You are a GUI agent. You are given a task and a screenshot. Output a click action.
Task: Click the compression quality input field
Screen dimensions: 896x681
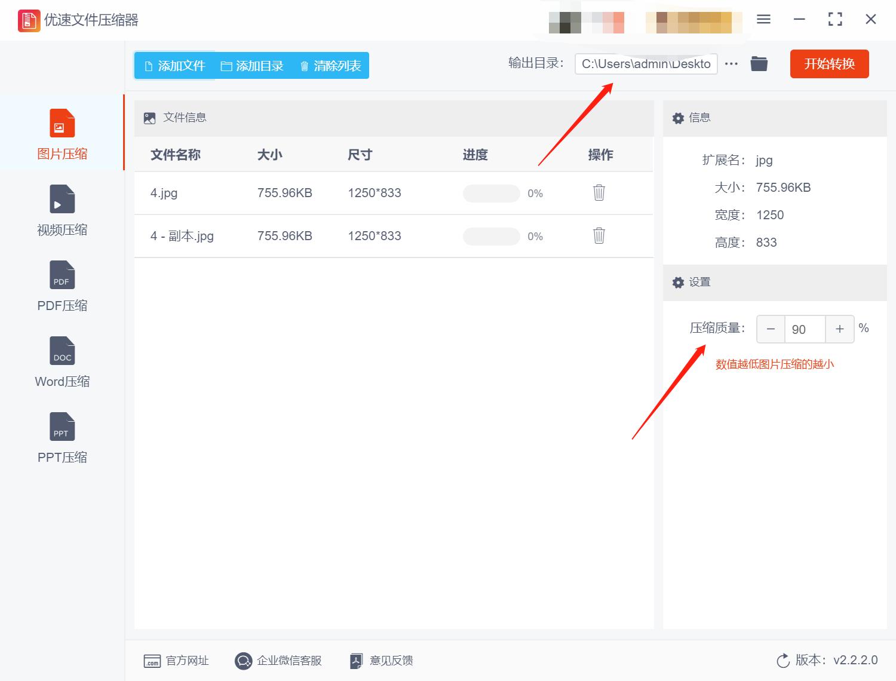tap(805, 329)
